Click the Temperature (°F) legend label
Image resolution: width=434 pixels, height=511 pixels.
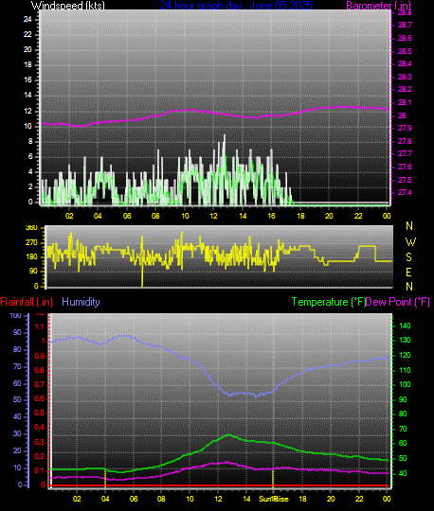pyautogui.click(x=329, y=302)
